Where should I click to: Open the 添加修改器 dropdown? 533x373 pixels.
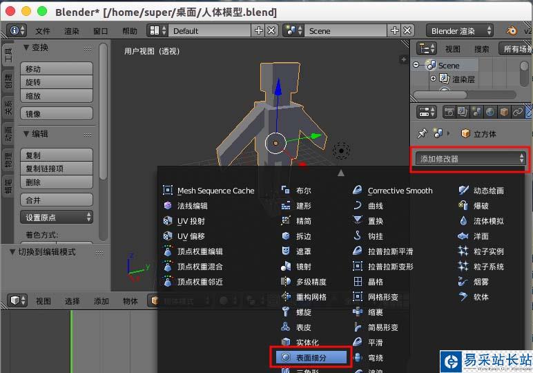(470, 159)
